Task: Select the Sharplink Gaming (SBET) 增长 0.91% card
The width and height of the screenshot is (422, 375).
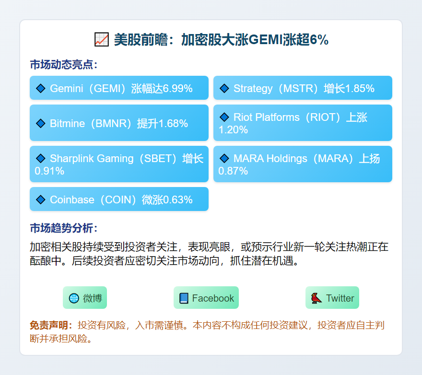Action: coord(119,164)
